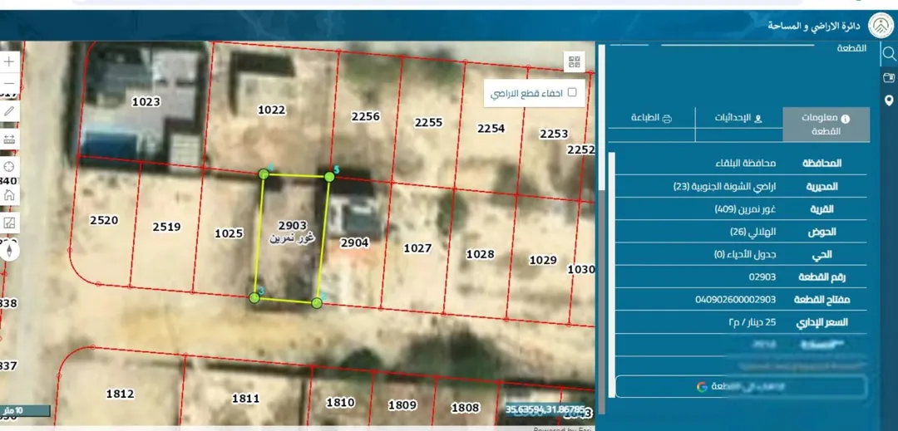Click governorate value محافظة البلقاء
This screenshot has width=898, height=431.
pos(746,164)
